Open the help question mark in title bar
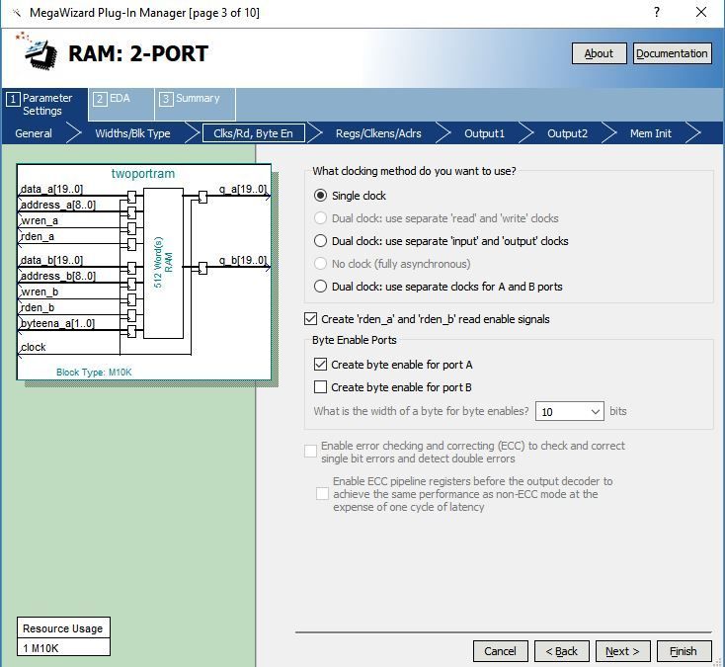Image resolution: width=725 pixels, height=667 pixels. pos(657,12)
